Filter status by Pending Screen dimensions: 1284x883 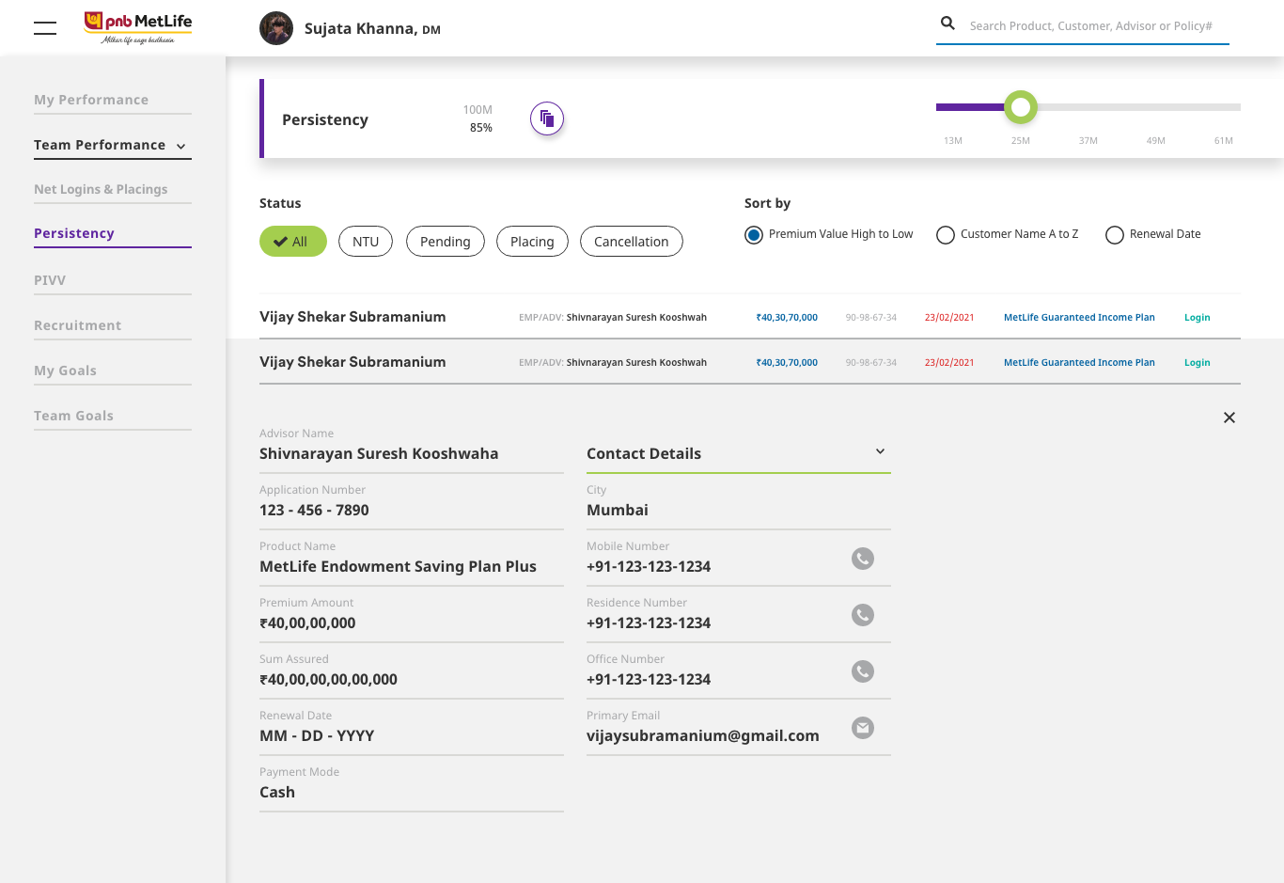(446, 241)
